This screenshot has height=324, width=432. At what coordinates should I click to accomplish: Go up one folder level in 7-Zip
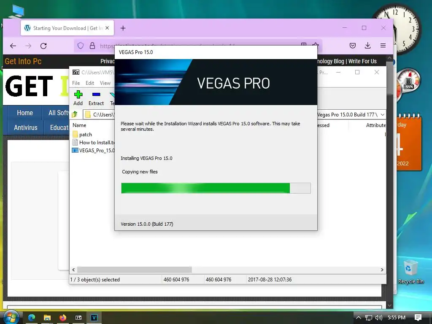75,114
